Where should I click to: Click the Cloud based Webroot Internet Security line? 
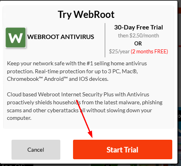pyautogui.click(x=78, y=94)
